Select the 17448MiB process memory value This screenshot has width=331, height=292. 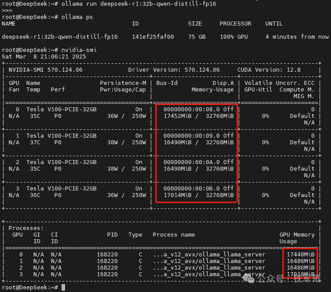point(298,255)
